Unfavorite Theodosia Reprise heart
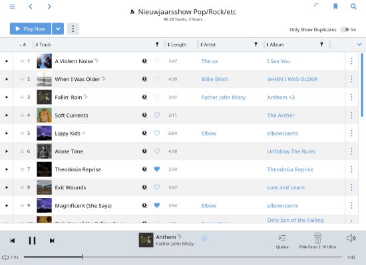 coord(157,169)
